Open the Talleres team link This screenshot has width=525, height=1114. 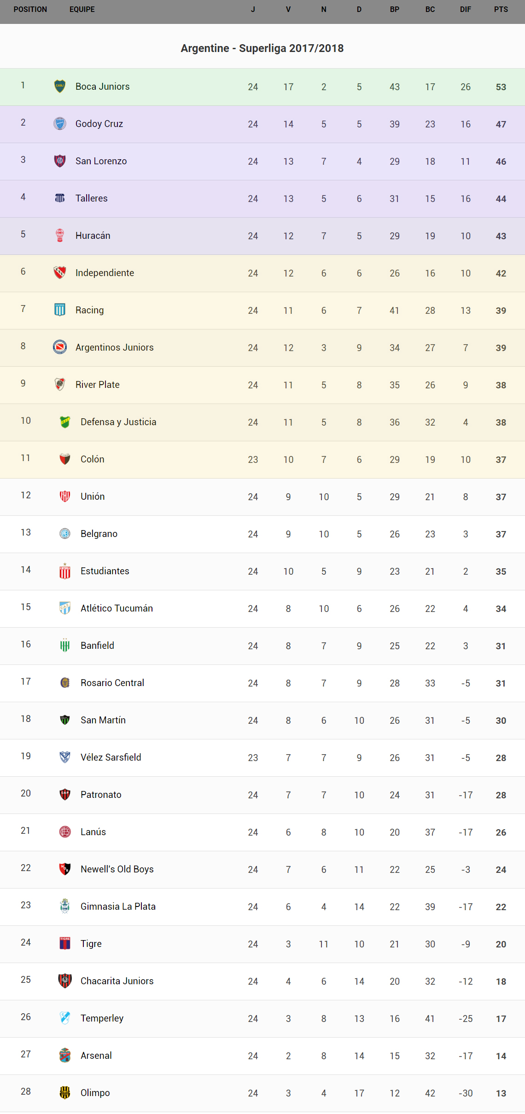pyautogui.click(x=91, y=198)
